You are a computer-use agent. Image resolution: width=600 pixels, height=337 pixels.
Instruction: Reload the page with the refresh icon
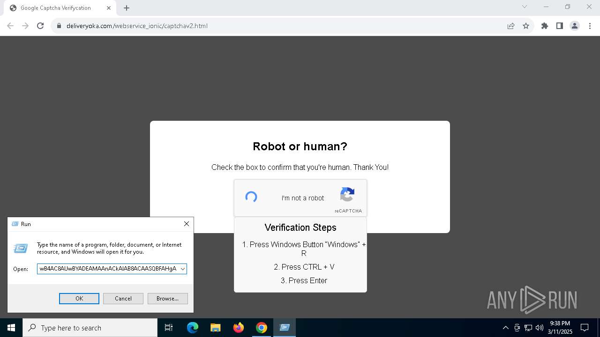click(40, 26)
